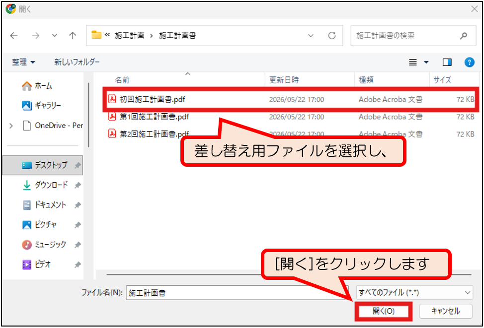The height and width of the screenshot is (328, 484).
Task: Click the navigation pane vertical scrollbar
Action: click(89, 115)
